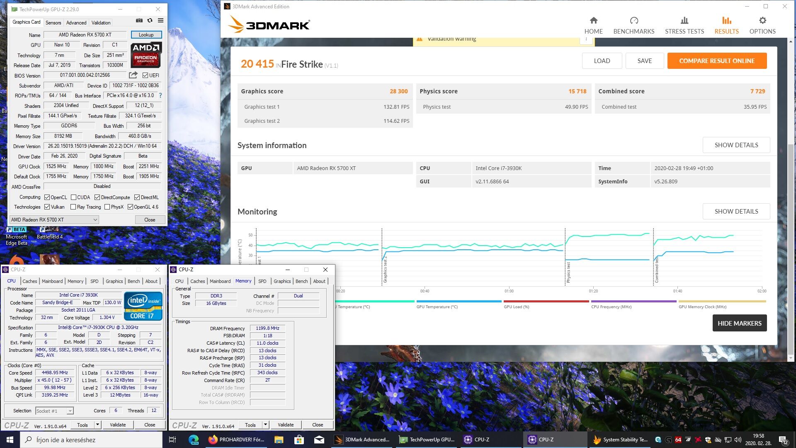Toggle the Ray Tracing checkbox

coord(73,207)
